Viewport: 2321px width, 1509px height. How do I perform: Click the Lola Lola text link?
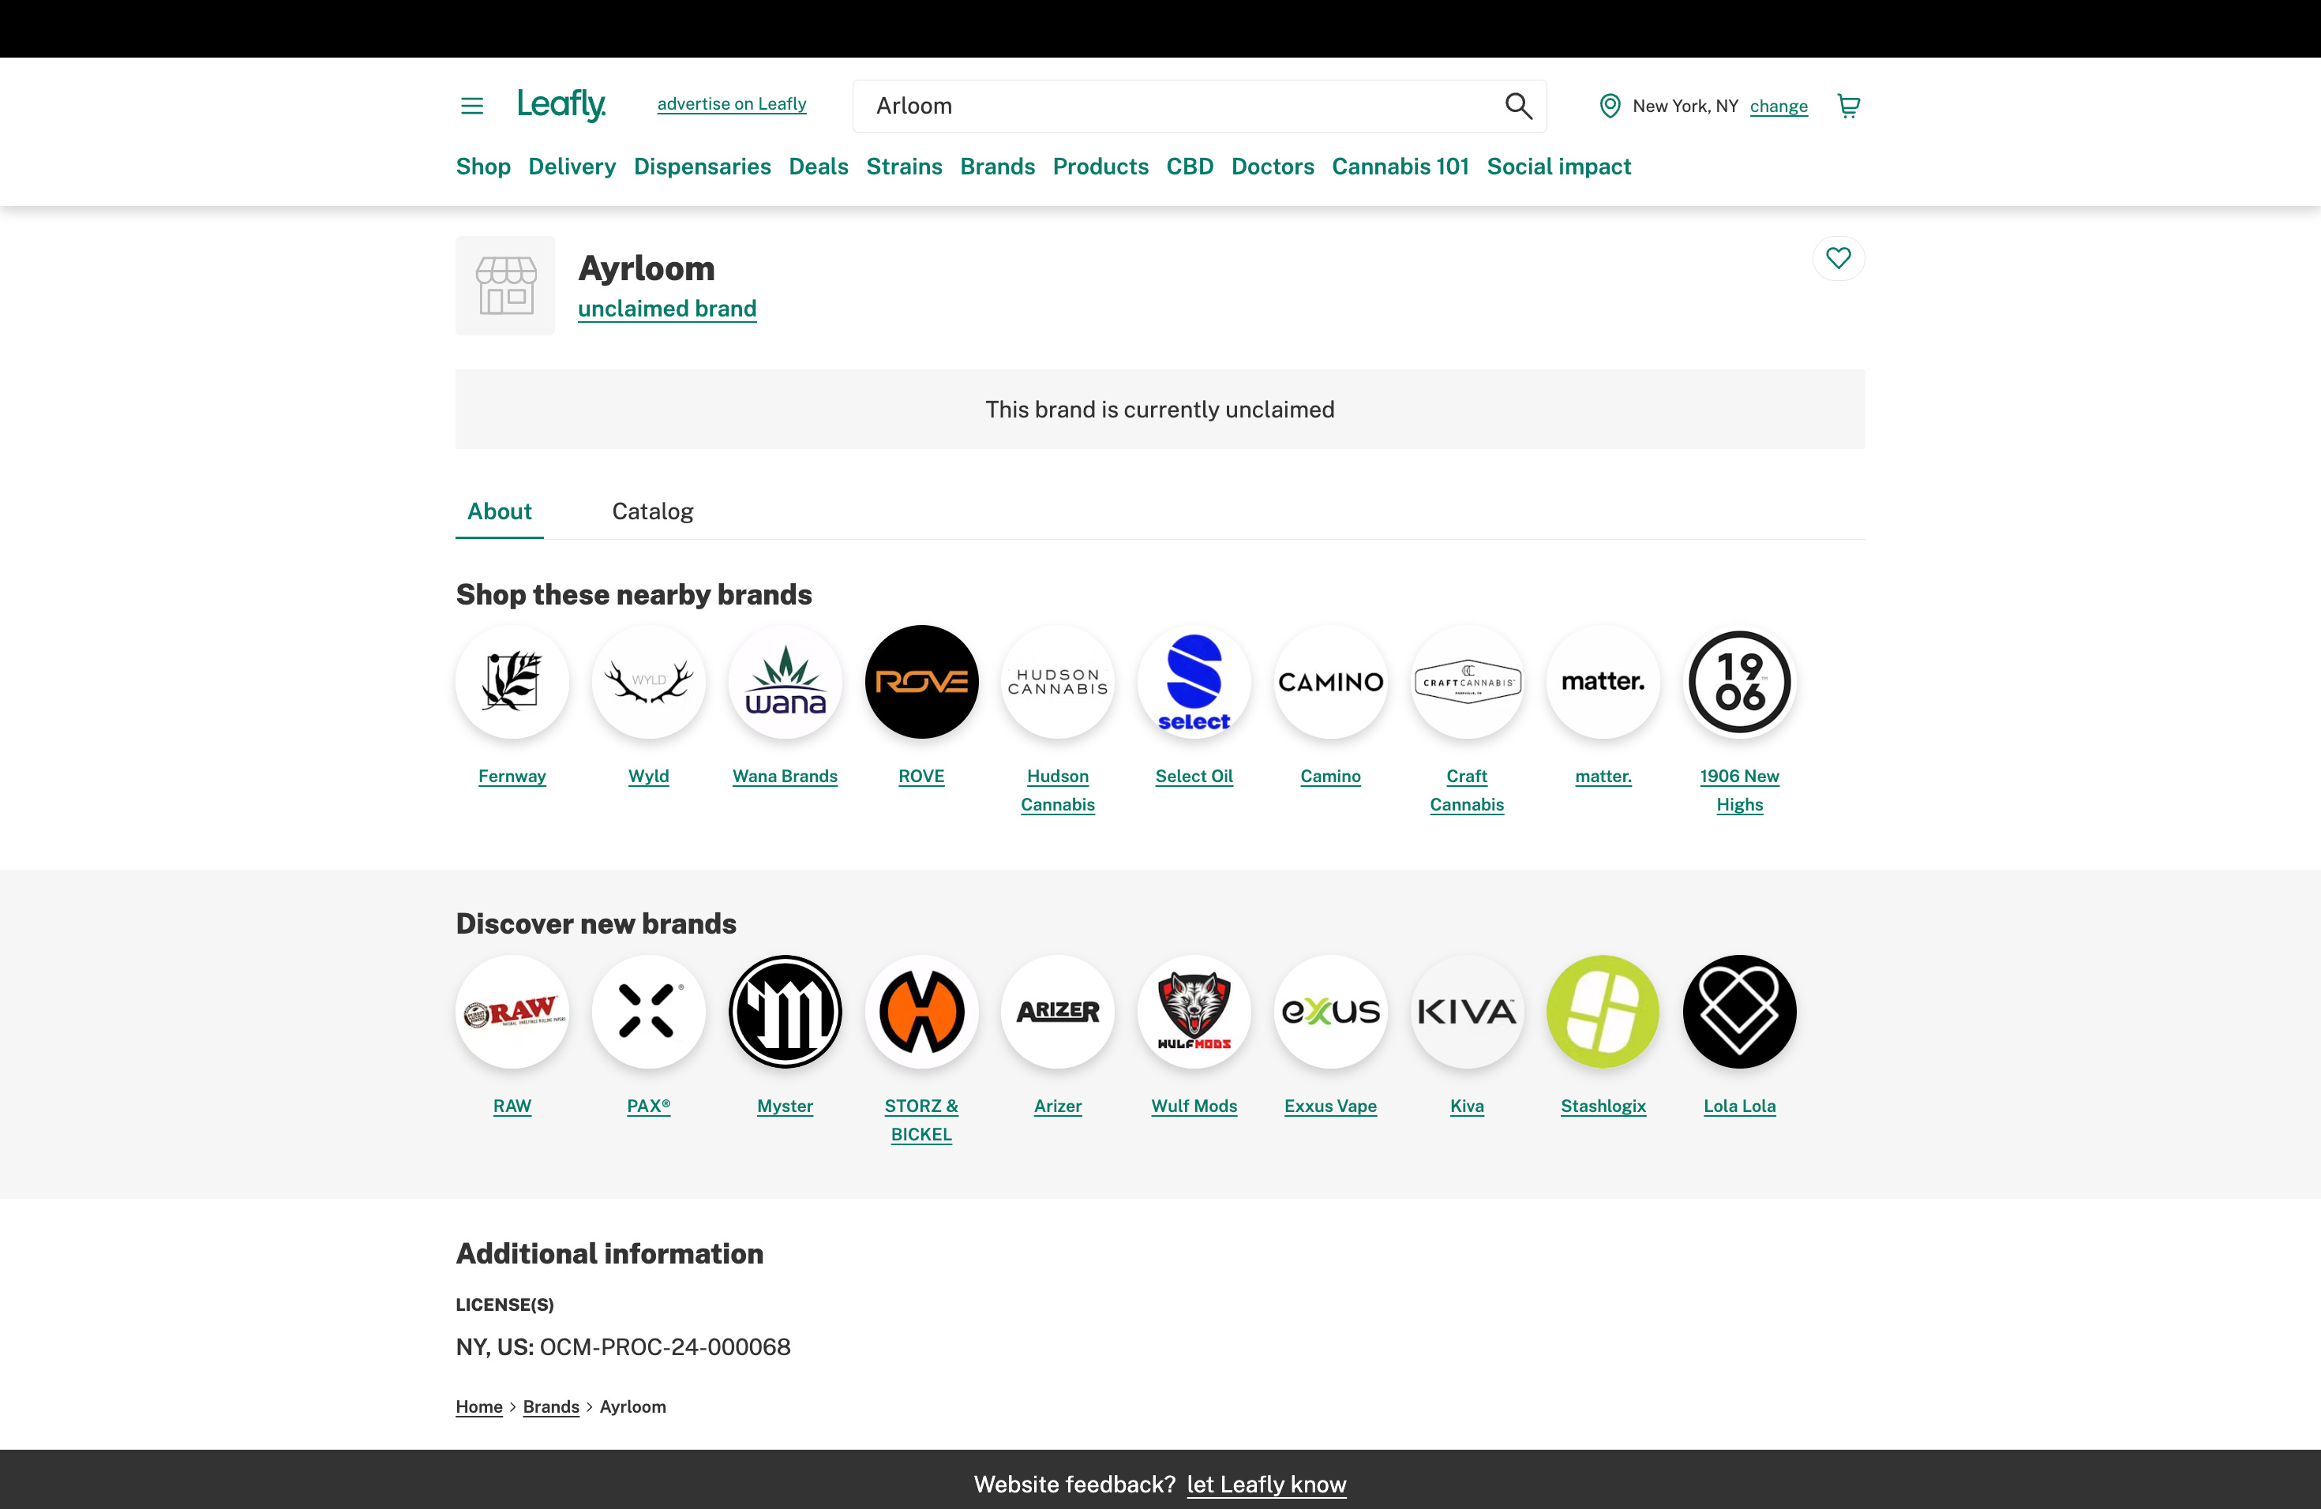pos(1740,1106)
